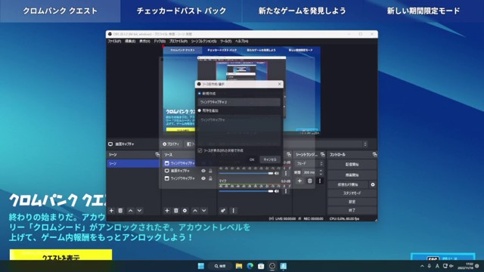Delete the selected source using the trash icon
Viewport: 484px width, 272px height.
(176, 211)
